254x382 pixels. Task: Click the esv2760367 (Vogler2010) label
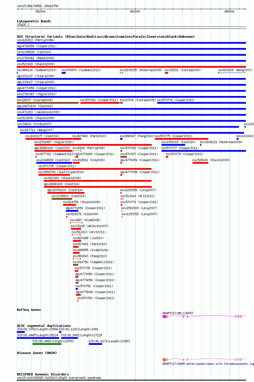point(37,94)
